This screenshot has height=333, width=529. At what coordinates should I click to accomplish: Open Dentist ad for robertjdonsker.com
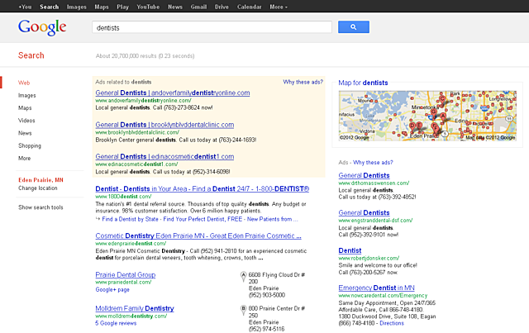(x=350, y=250)
